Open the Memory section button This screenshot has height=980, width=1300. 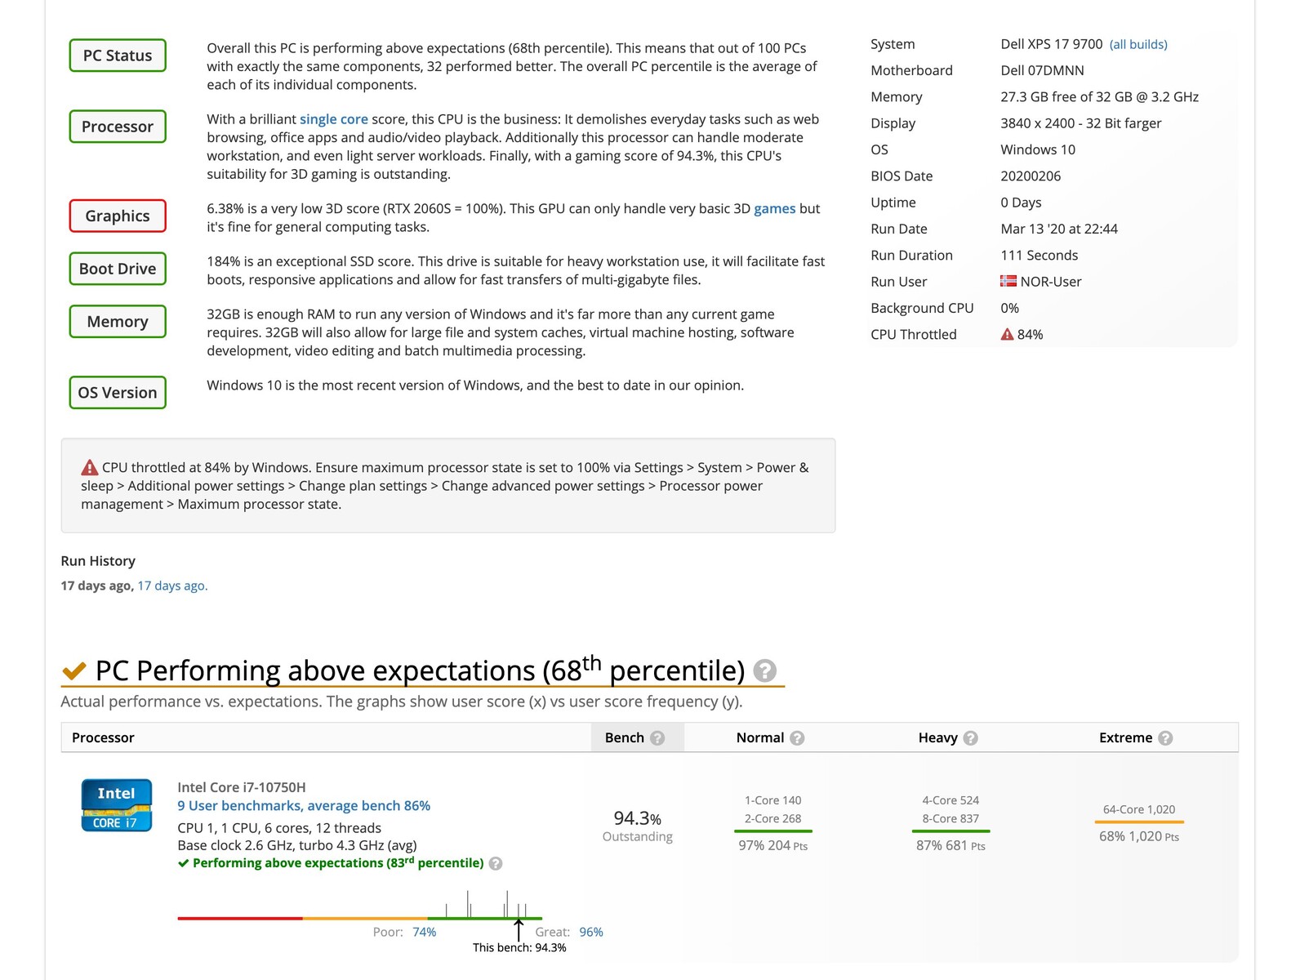[x=118, y=322]
